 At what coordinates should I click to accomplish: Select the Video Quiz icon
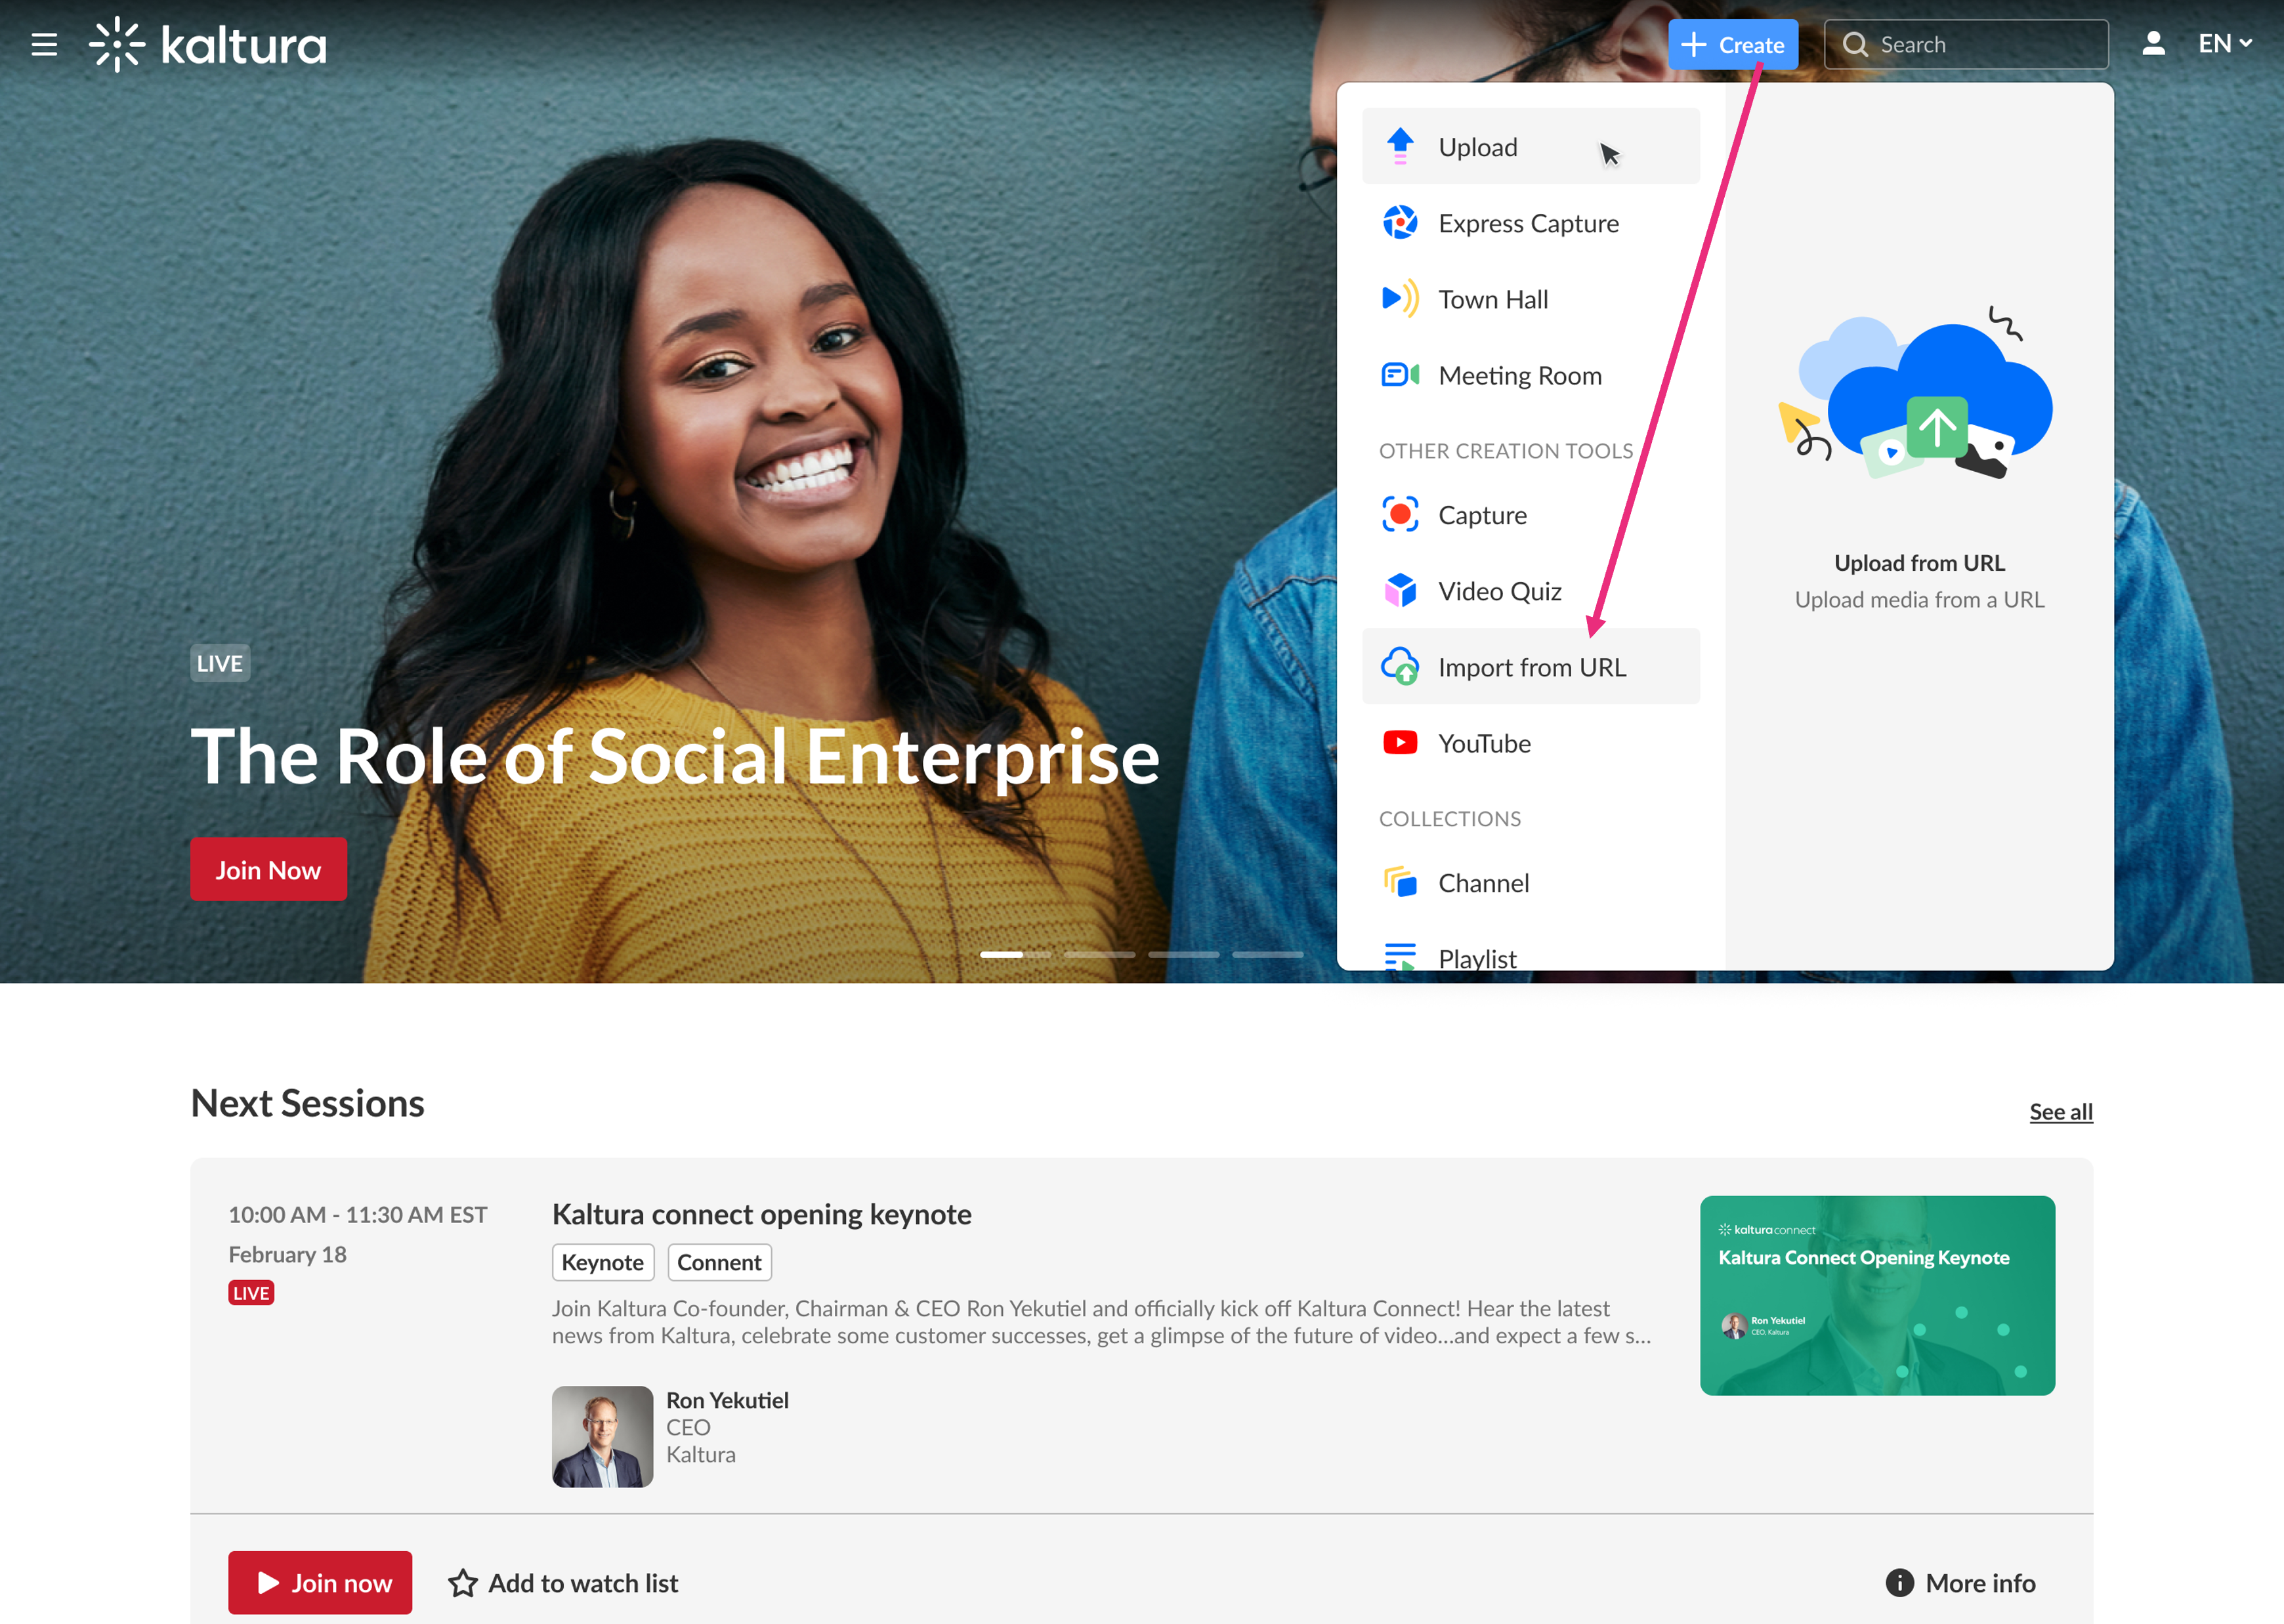1399,591
